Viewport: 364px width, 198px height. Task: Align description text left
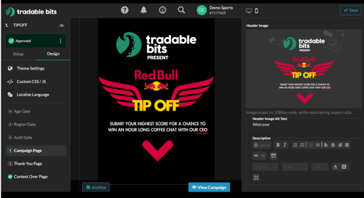[326, 145]
